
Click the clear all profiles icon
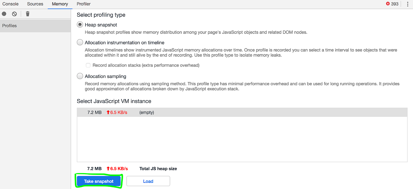[x=14, y=14]
